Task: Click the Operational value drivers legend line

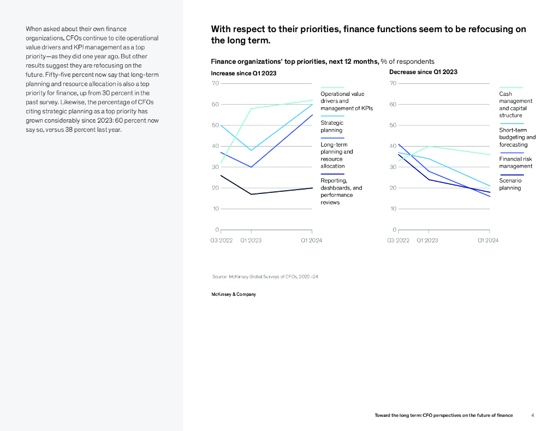Action: click(332, 88)
